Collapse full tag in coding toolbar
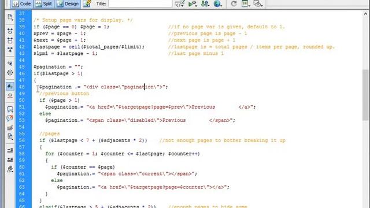 [x=10, y=31]
